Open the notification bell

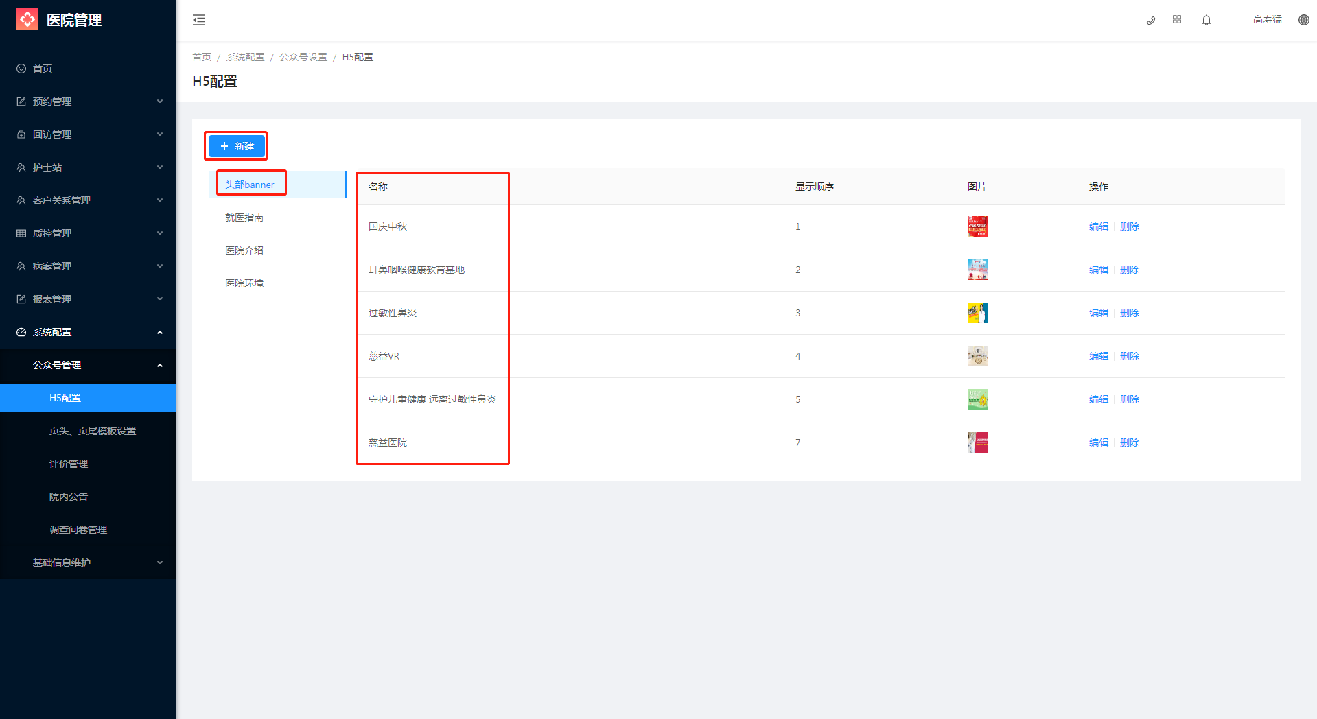pos(1207,20)
